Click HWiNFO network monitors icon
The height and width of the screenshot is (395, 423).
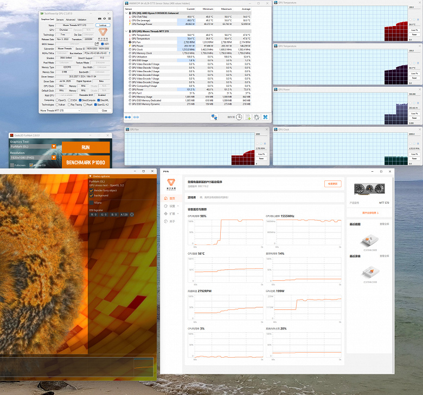click(214, 117)
